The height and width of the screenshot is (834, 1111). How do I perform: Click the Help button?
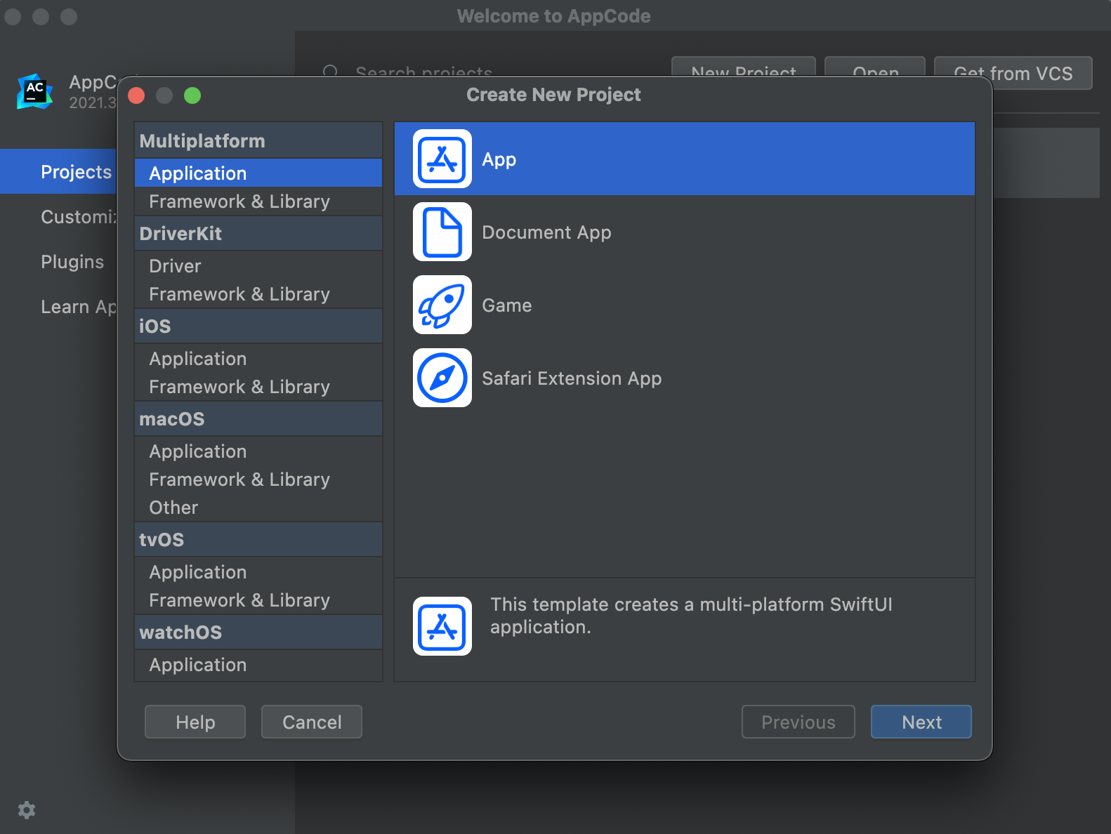pos(195,722)
